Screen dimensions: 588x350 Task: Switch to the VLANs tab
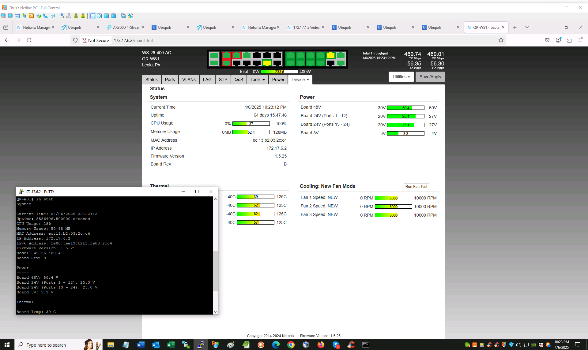pyautogui.click(x=189, y=80)
